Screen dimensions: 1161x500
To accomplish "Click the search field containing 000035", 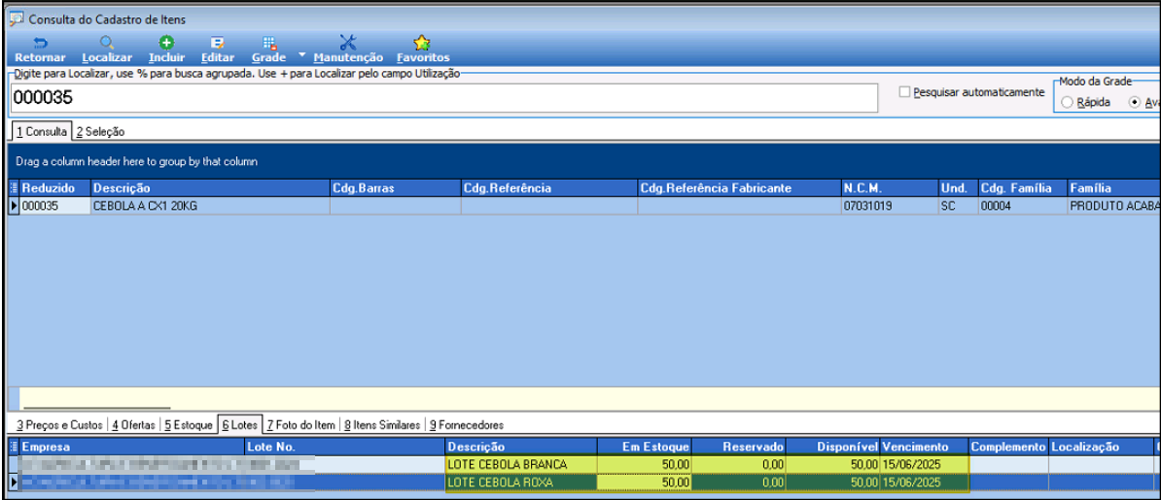I will pyautogui.click(x=444, y=98).
